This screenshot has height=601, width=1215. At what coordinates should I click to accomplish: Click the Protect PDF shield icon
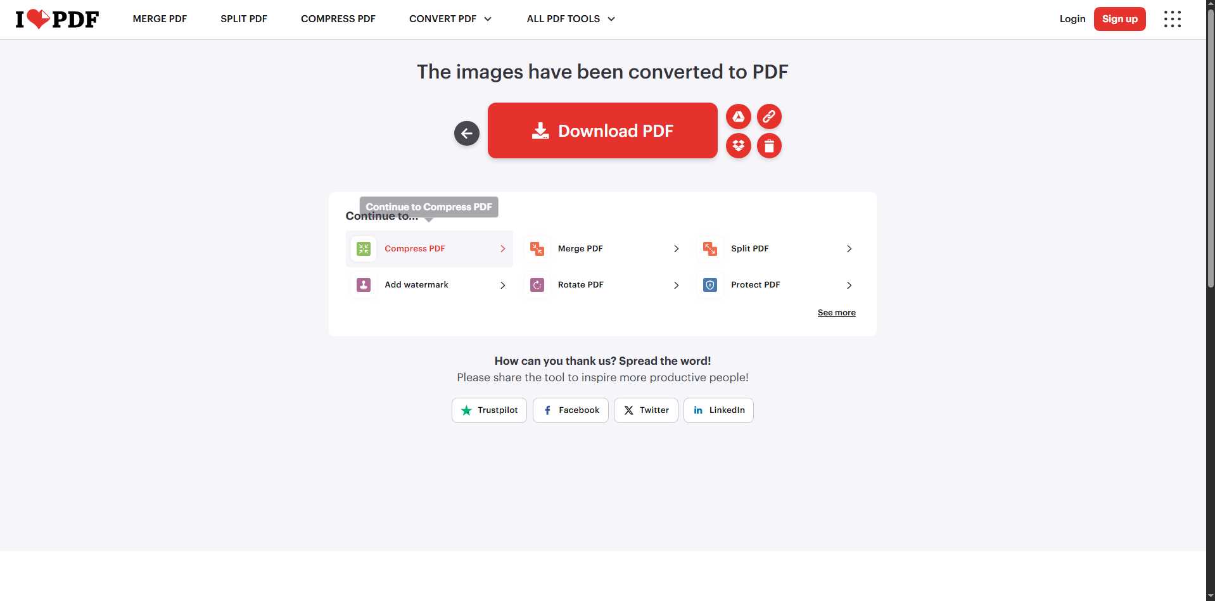[x=710, y=285]
